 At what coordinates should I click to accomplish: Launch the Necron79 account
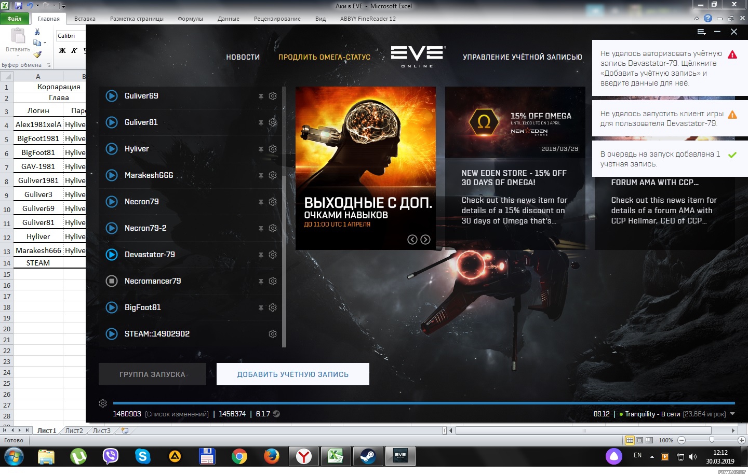point(112,202)
